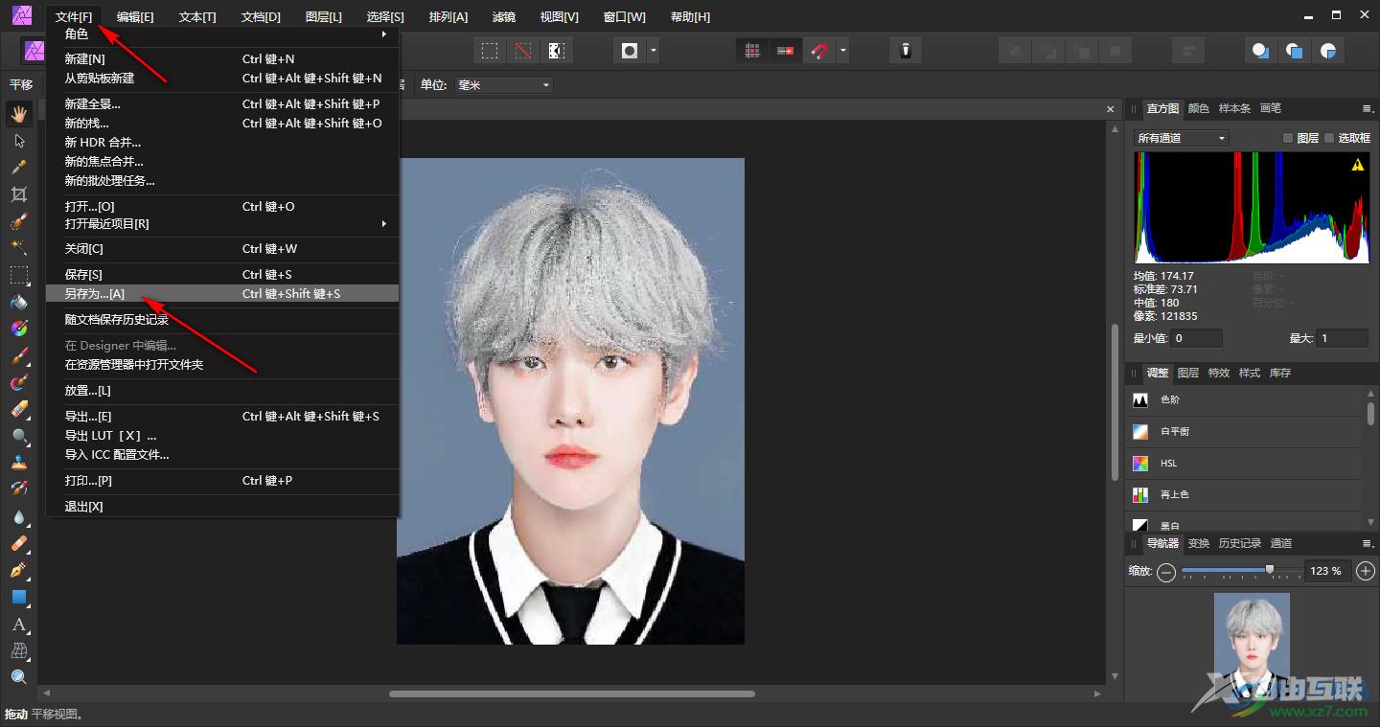Image resolution: width=1380 pixels, height=727 pixels.
Task: Click the Select All marquee toolbar icon
Action: pyautogui.click(x=490, y=51)
